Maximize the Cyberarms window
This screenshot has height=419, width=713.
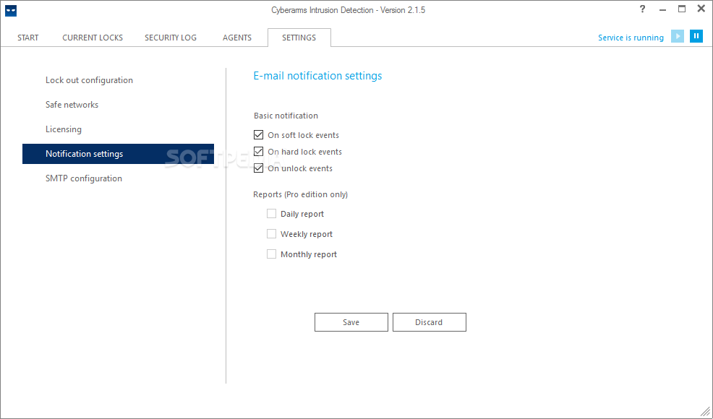(682, 9)
